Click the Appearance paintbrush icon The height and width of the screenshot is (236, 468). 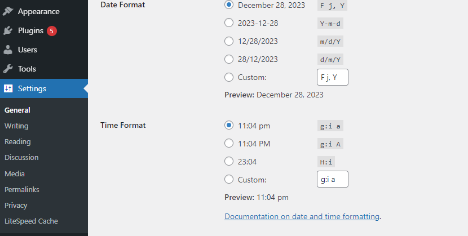pyautogui.click(x=8, y=11)
